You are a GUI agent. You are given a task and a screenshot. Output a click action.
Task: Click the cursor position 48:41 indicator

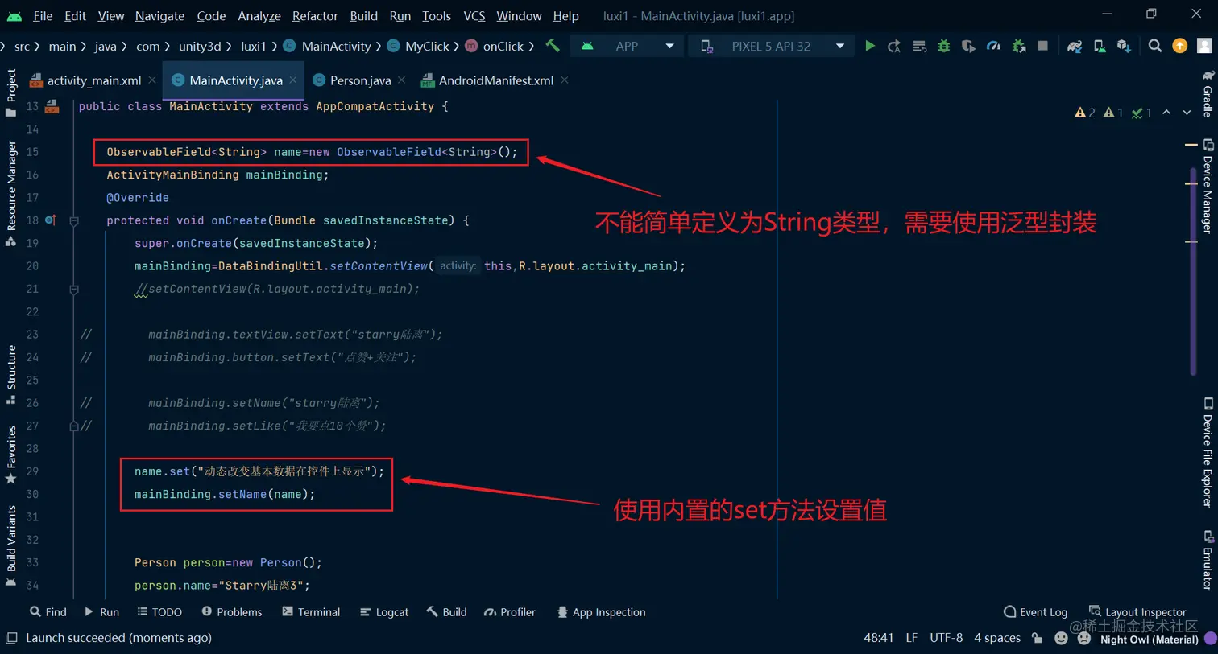(x=878, y=638)
